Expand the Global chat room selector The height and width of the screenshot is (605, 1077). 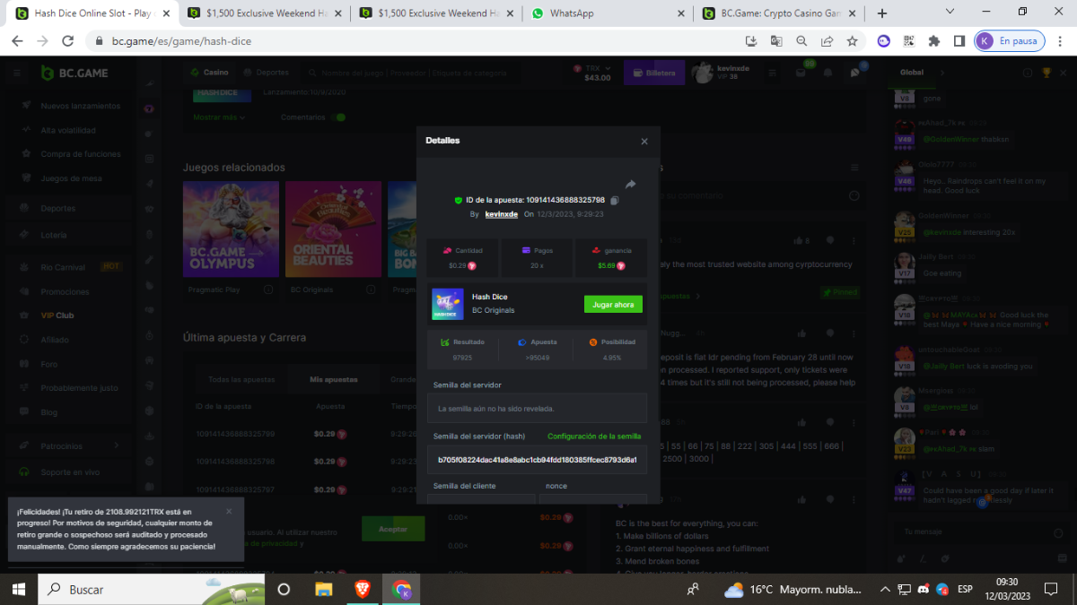point(941,73)
